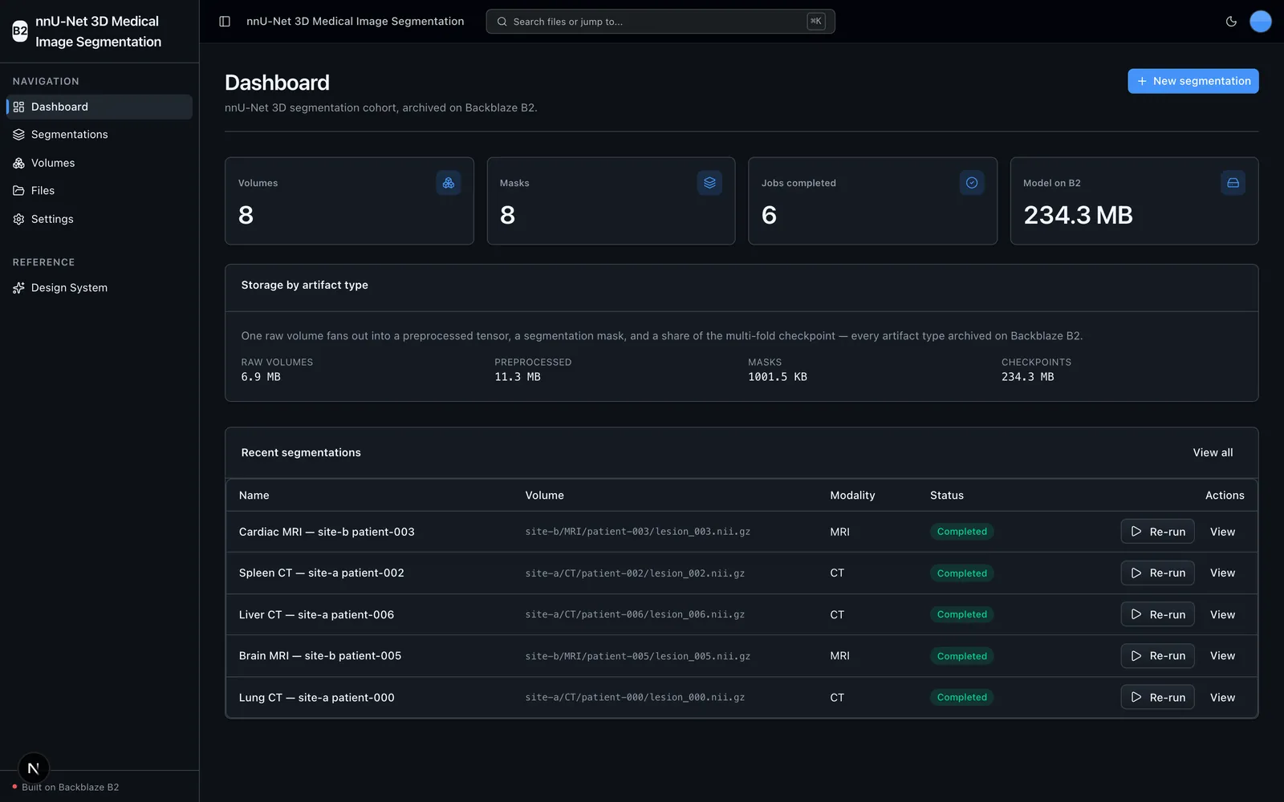Click Completed badge in Cardiac MRI row

pyautogui.click(x=962, y=532)
